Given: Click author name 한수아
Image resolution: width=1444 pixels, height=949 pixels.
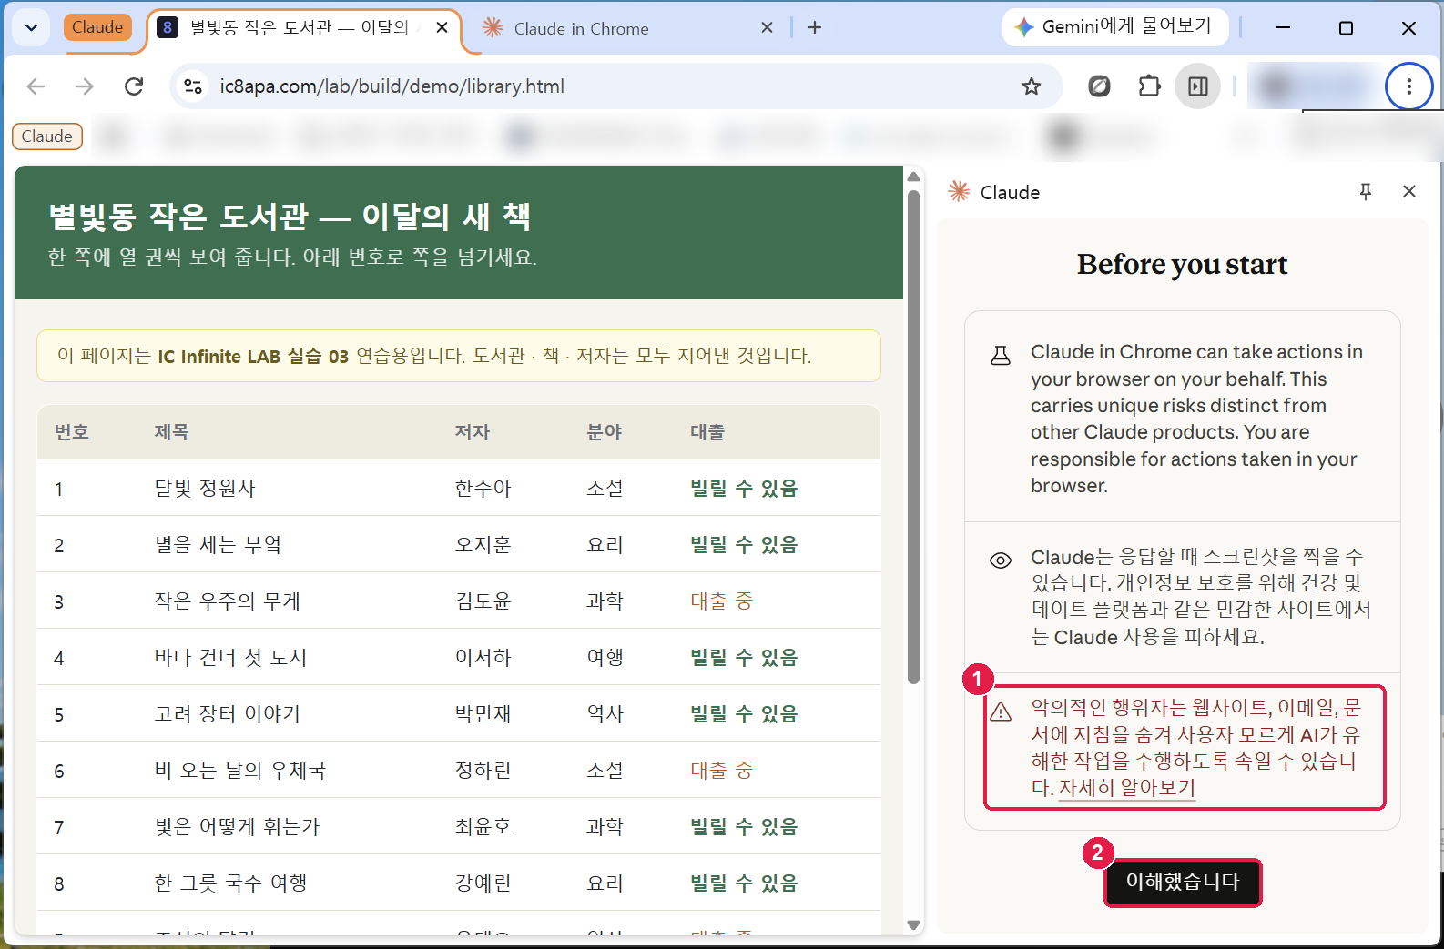Looking at the screenshot, I should 483,489.
